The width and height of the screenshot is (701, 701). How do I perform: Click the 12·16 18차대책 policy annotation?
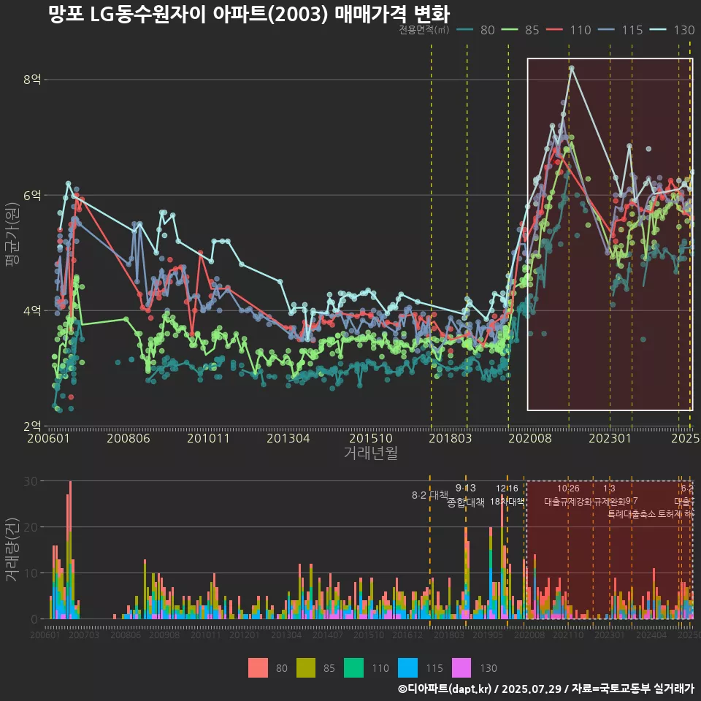click(x=507, y=495)
